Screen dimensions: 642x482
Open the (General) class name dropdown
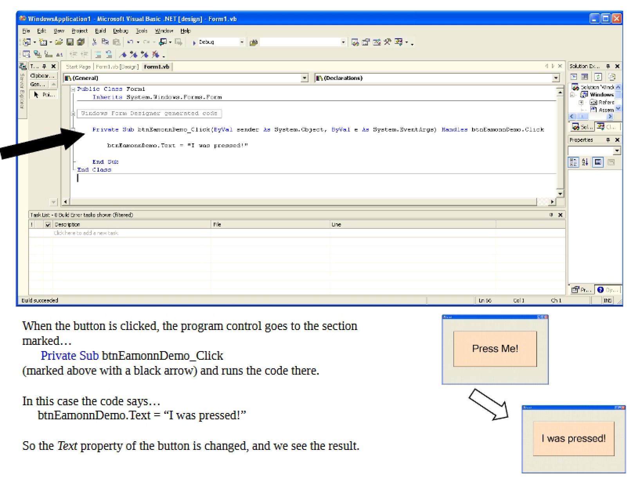click(x=305, y=78)
